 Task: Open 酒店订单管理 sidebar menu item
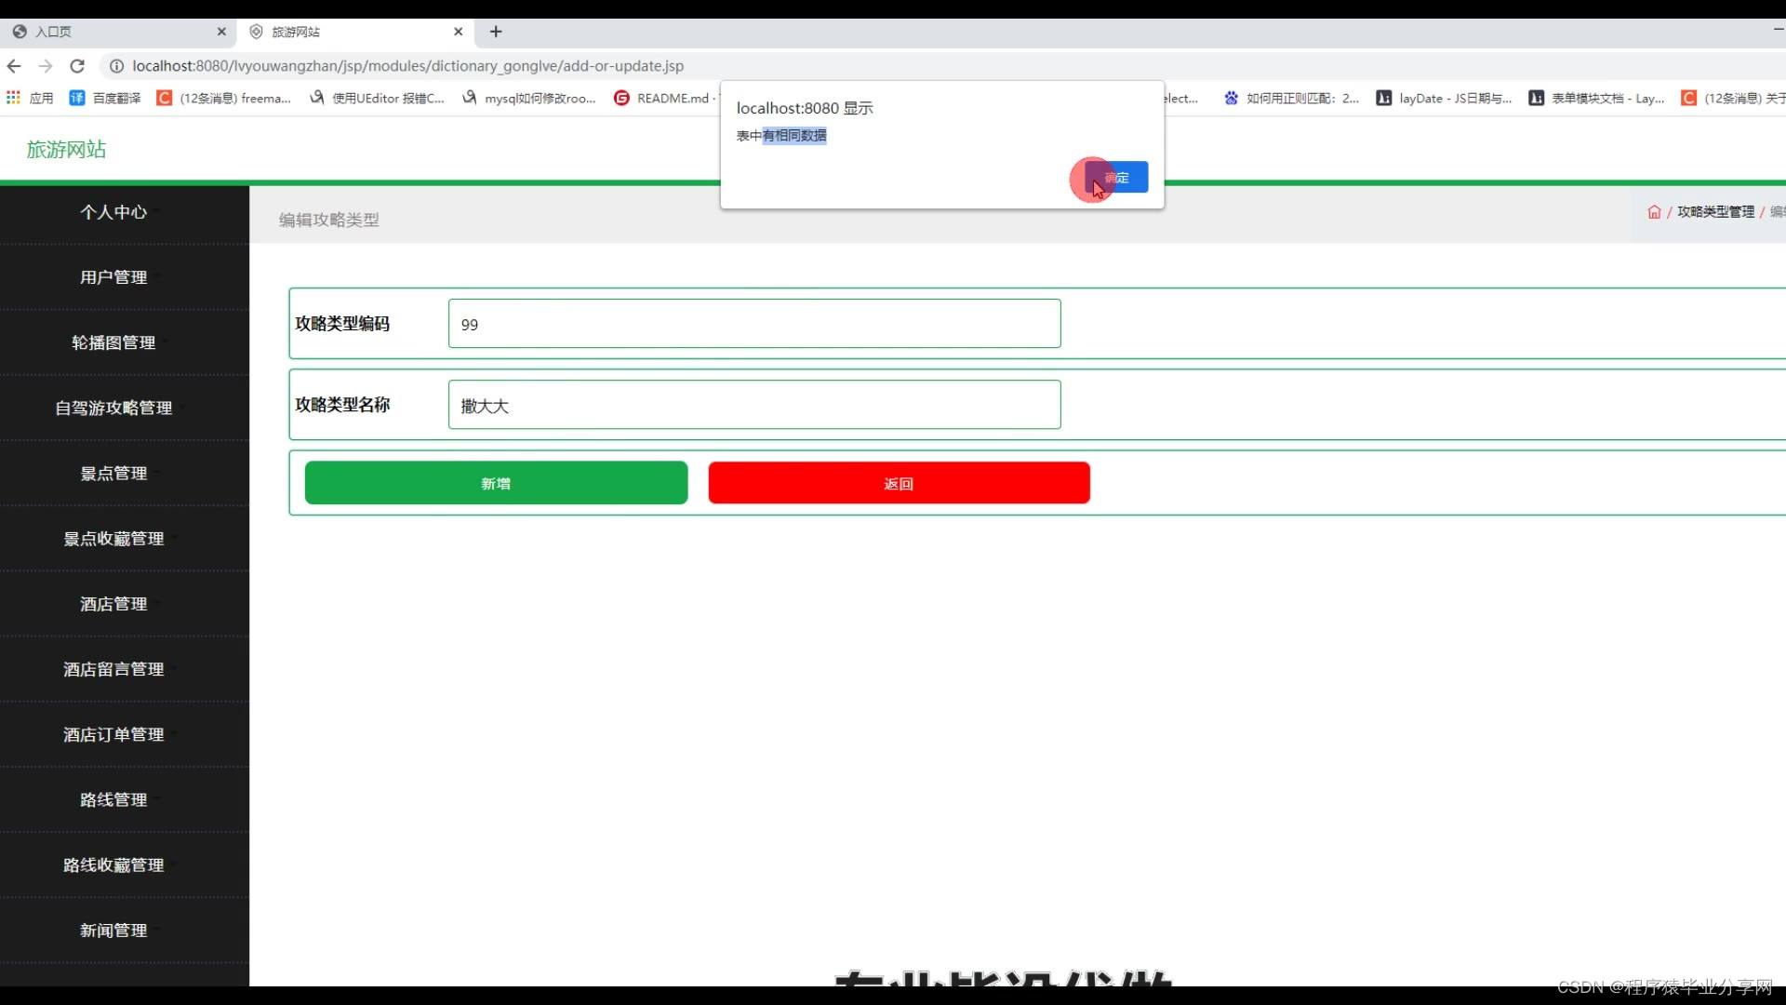point(113,735)
